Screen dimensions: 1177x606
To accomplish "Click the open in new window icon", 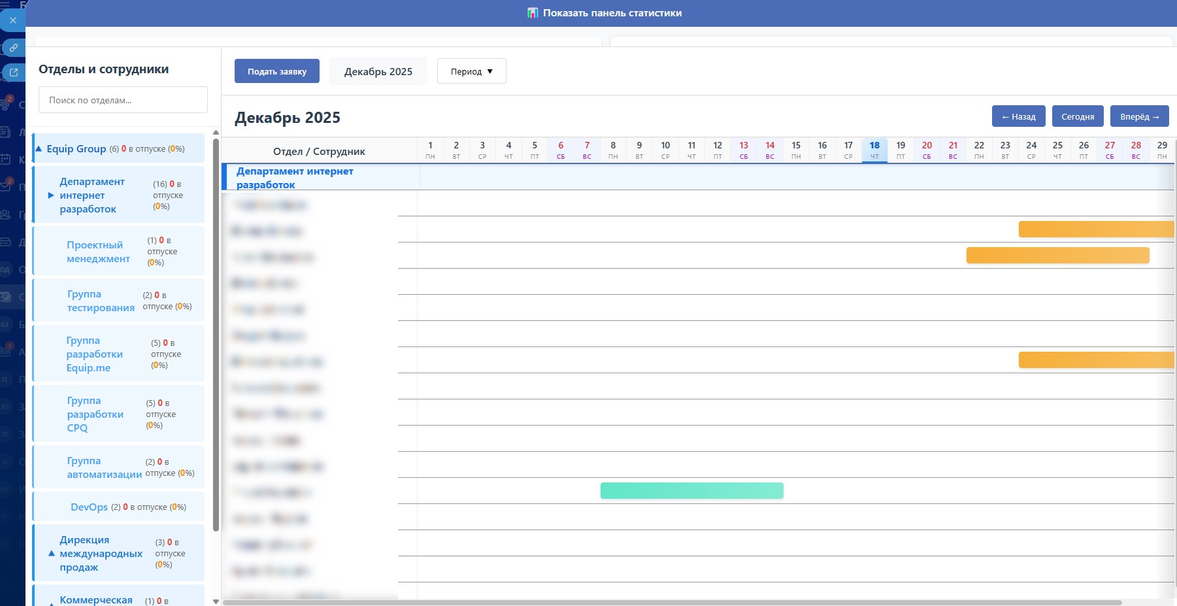I will coord(13,73).
